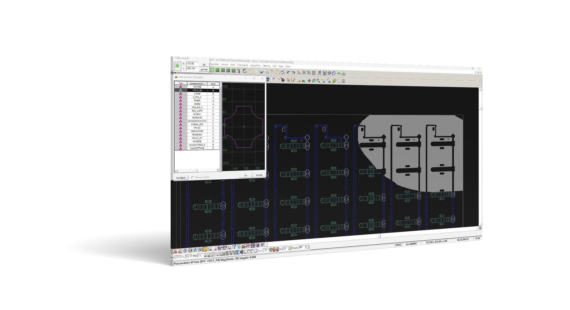The height and width of the screenshot is (310, 570).
Task: Click the right arrow of list scrollbar
Action: coord(218,170)
